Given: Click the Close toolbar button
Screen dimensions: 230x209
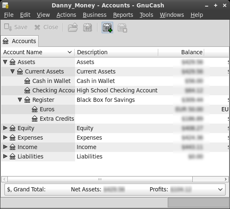Looking at the screenshot, I should pos(46,28).
